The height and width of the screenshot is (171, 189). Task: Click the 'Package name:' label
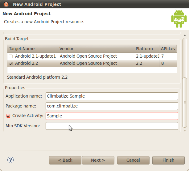coord(21,106)
